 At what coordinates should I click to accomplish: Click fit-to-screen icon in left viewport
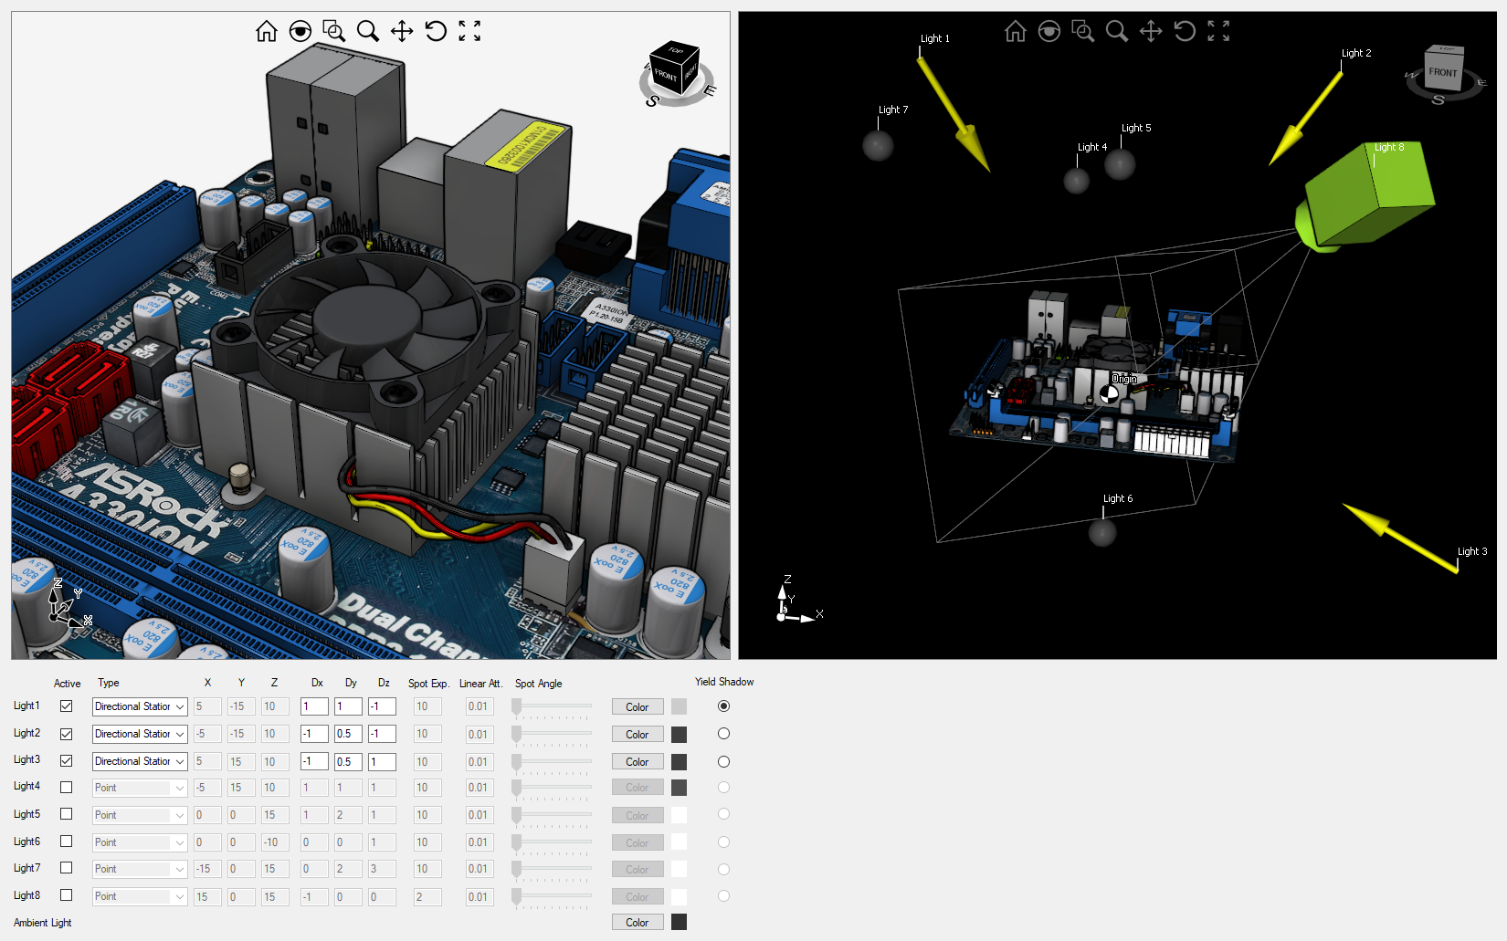coord(469,32)
